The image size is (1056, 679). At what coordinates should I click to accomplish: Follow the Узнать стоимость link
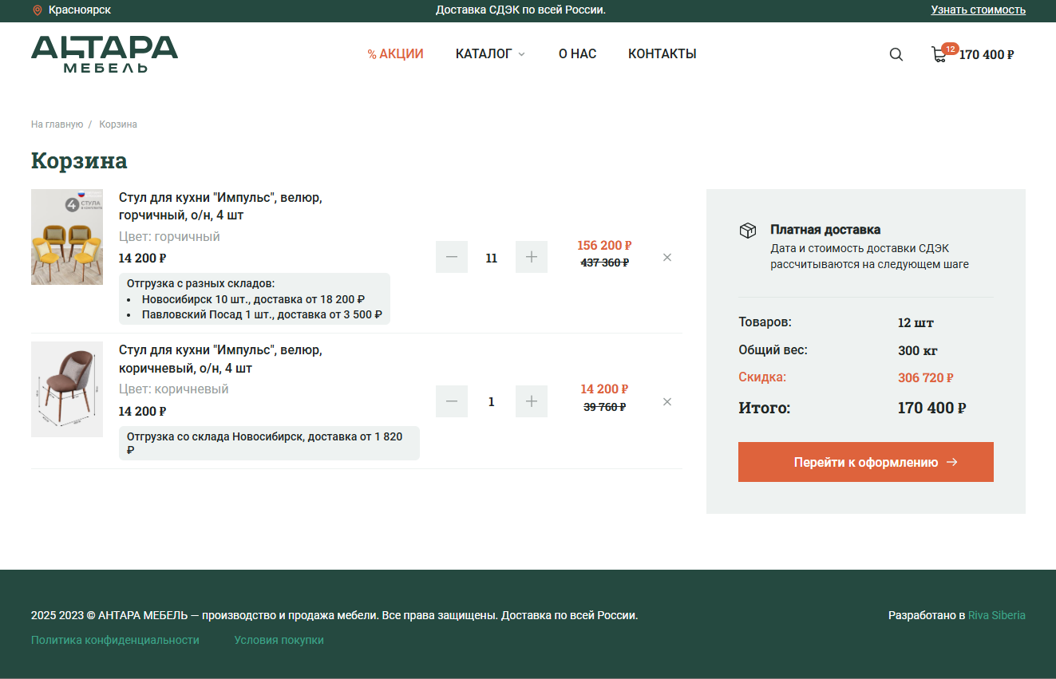pyautogui.click(x=978, y=10)
